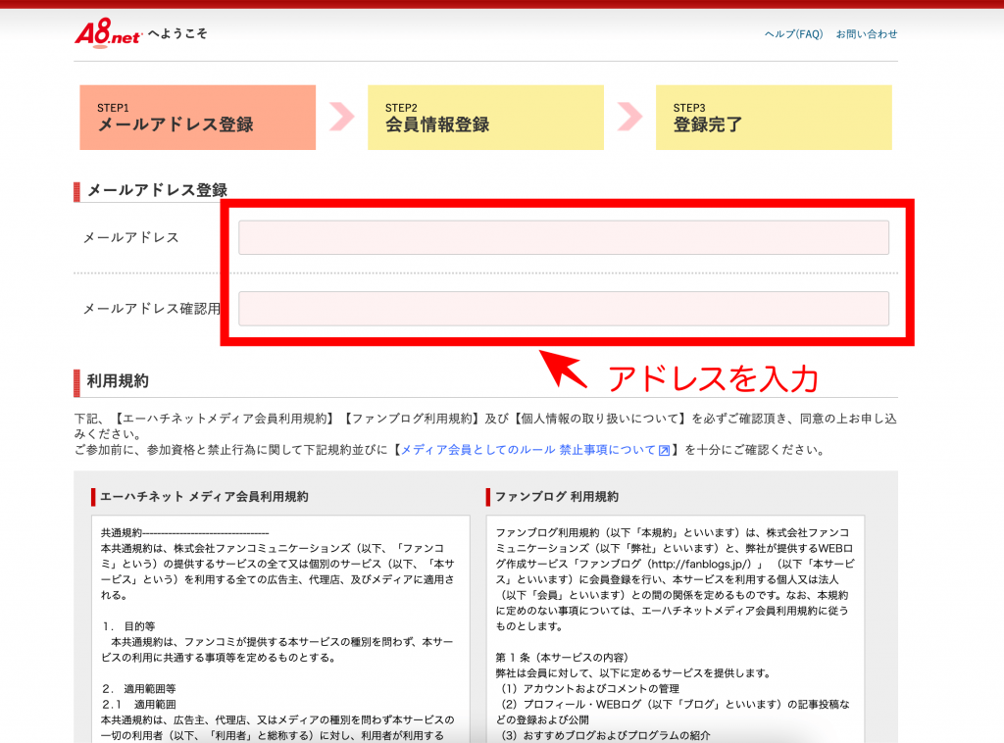Click the メールアドレス field label

pos(130,237)
